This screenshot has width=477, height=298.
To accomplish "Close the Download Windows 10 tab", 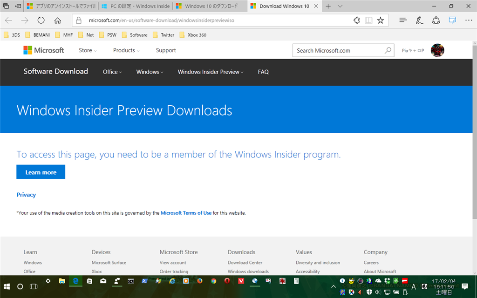I will (x=316, y=6).
